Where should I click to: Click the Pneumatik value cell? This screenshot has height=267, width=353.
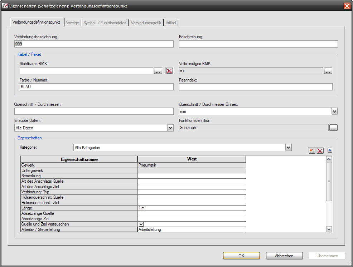tap(192, 165)
